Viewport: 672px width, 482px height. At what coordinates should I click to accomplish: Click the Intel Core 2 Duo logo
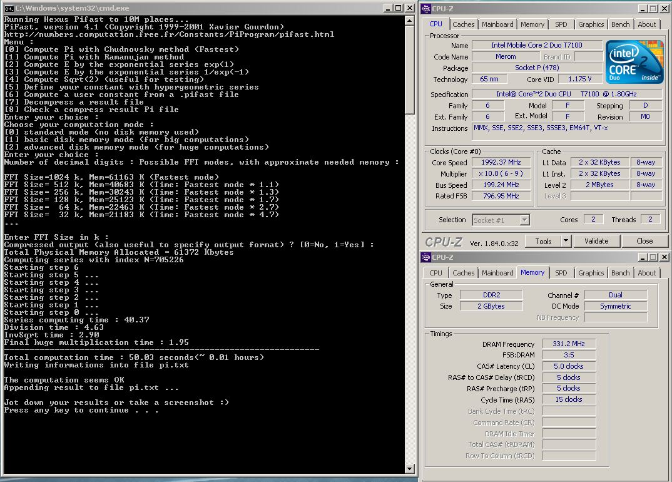pos(634,62)
